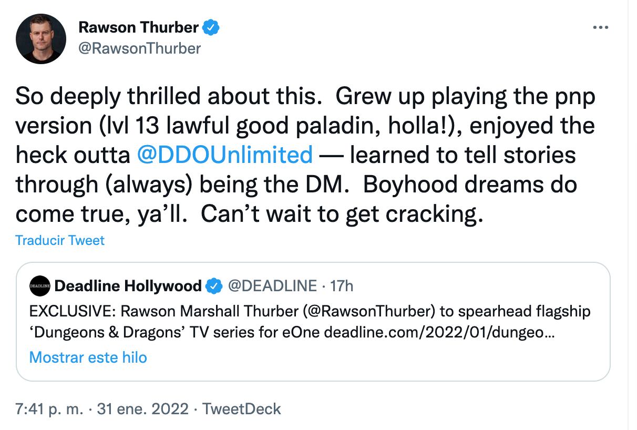Open the Rawson Thurber display name

coord(139,27)
